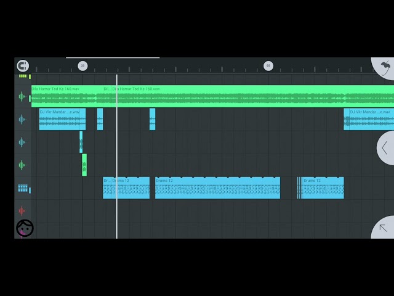
Task: Select the thin sliced drum clips before last Drums 12
Action: click(x=299, y=187)
